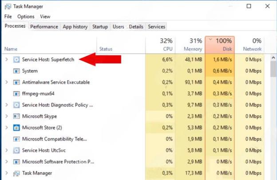Click the Antimalware Service Executable icon

pyautogui.click(x=16, y=82)
